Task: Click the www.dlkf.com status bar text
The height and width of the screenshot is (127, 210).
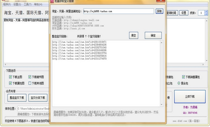Action: 186,121
